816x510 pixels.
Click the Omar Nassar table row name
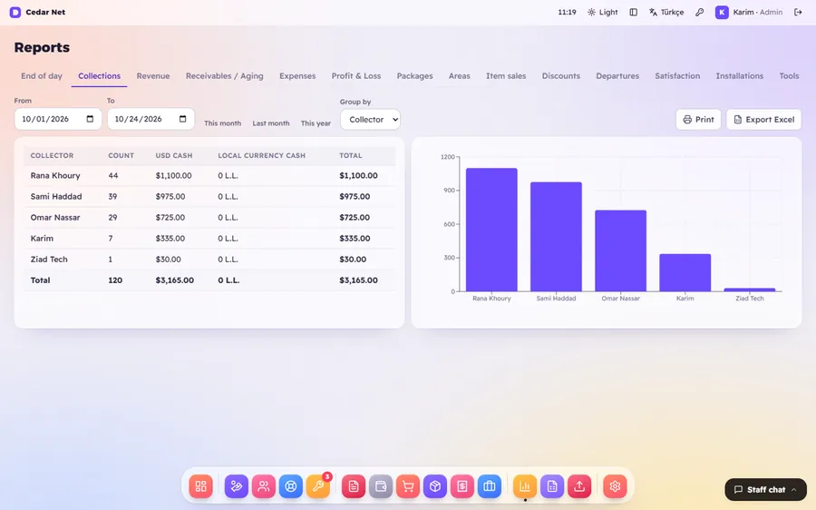pyautogui.click(x=55, y=217)
